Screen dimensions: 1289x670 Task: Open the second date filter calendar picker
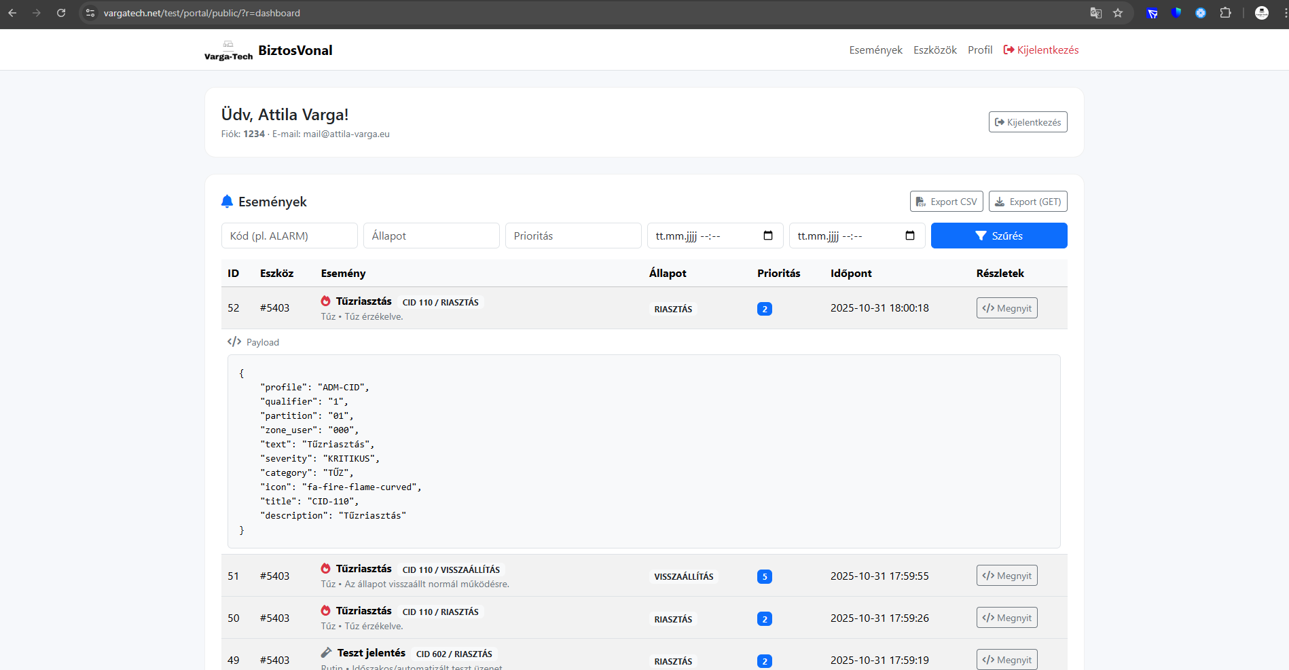click(x=910, y=236)
